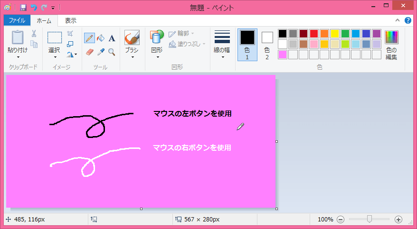Image resolution: width=417 pixels, height=229 pixels.
Task: Open the File (ファイル) menu
Action: click(x=17, y=20)
